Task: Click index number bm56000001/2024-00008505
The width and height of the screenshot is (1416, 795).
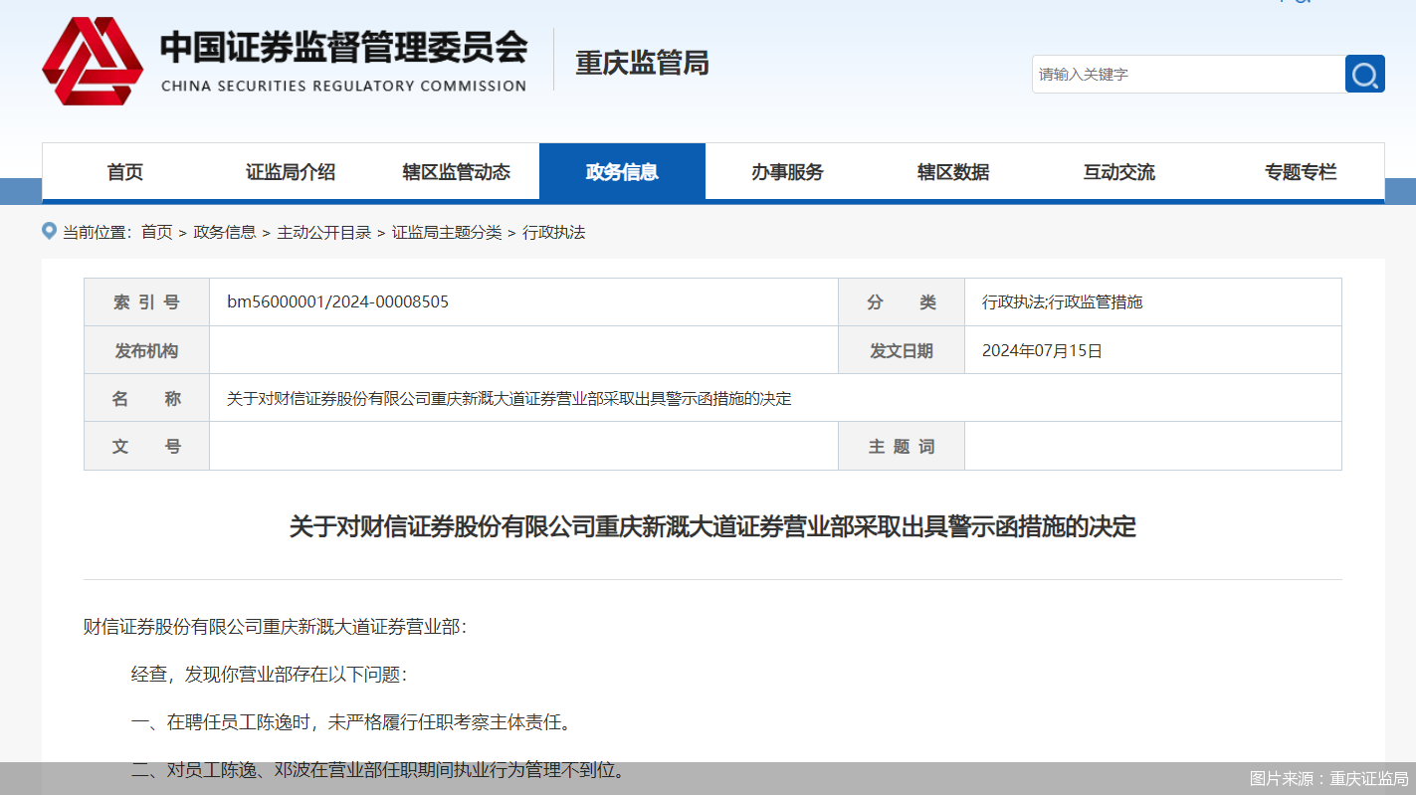Action: pos(337,301)
